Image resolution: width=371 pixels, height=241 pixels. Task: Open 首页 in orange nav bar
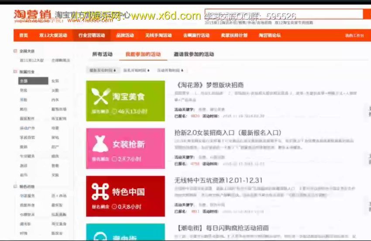tap(24, 35)
